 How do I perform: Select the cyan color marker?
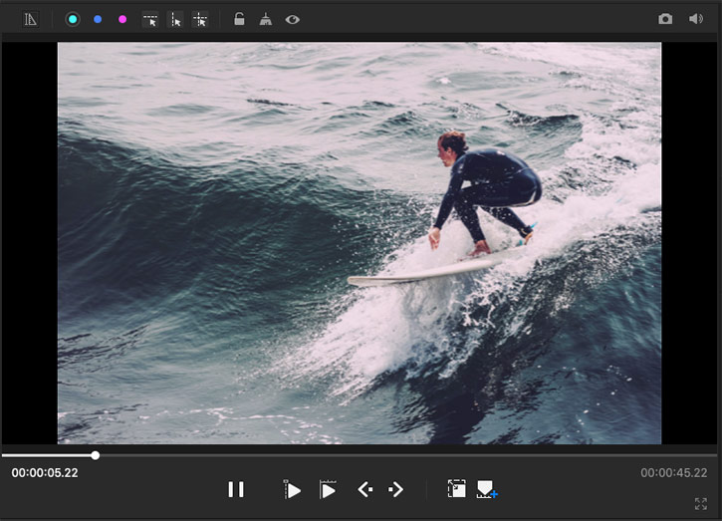pyautogui.click(x=73, y=19)
